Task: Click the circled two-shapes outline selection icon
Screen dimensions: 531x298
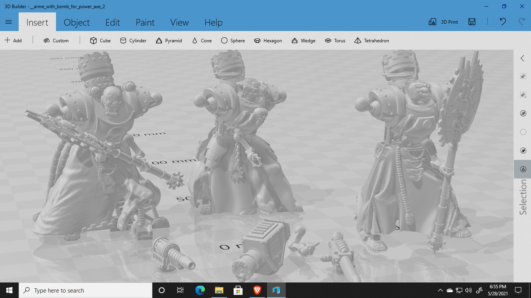Action: (x=523, y=113)
